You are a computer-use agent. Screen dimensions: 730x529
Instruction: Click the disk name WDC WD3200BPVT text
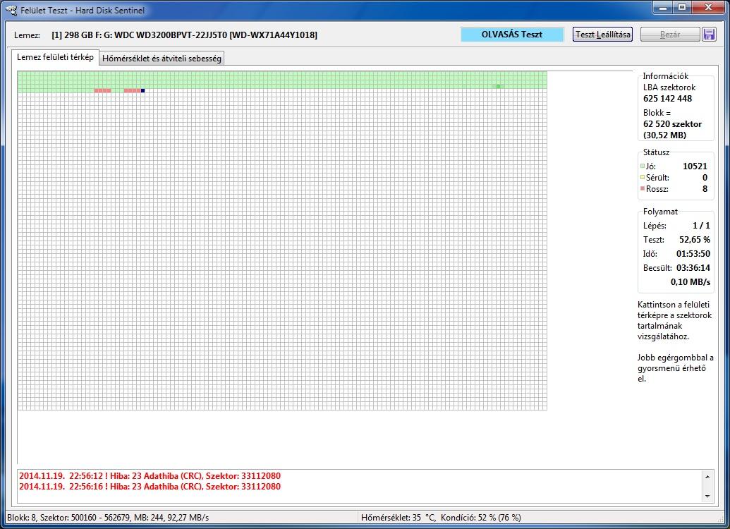coord(184,35)
